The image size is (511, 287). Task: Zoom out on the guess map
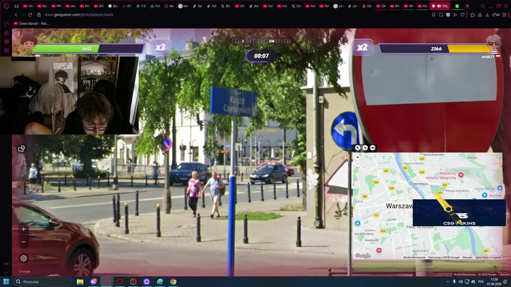pyautogui.click(x=358, y=164)
